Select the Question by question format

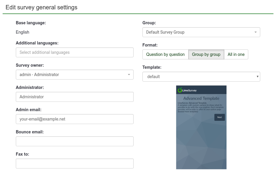pos(165,54)
